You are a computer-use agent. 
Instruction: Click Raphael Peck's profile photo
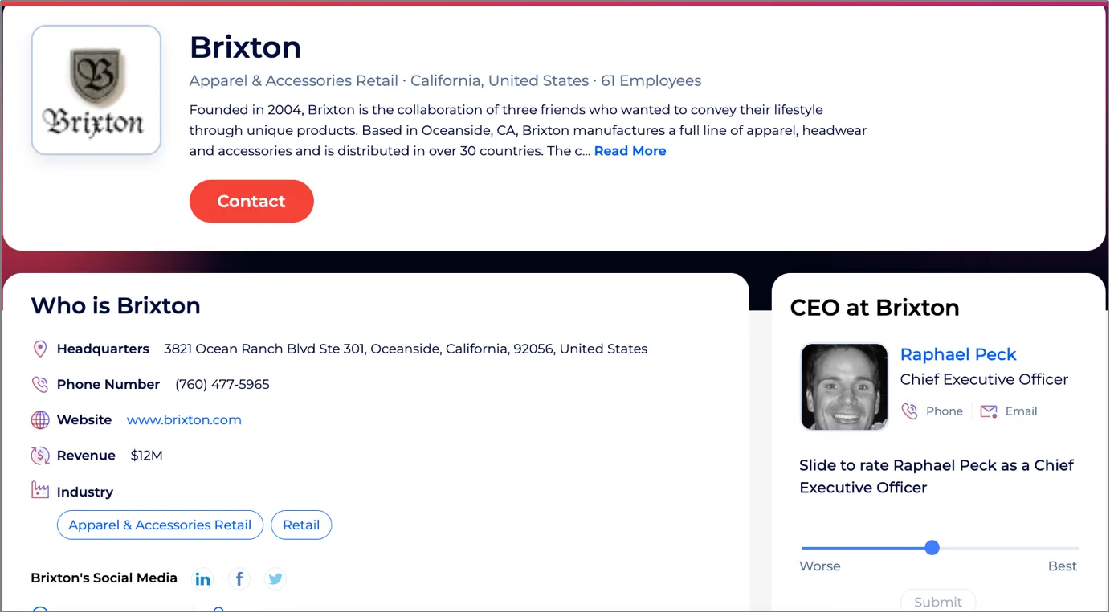pyautogui.click(x=844, y=386)
